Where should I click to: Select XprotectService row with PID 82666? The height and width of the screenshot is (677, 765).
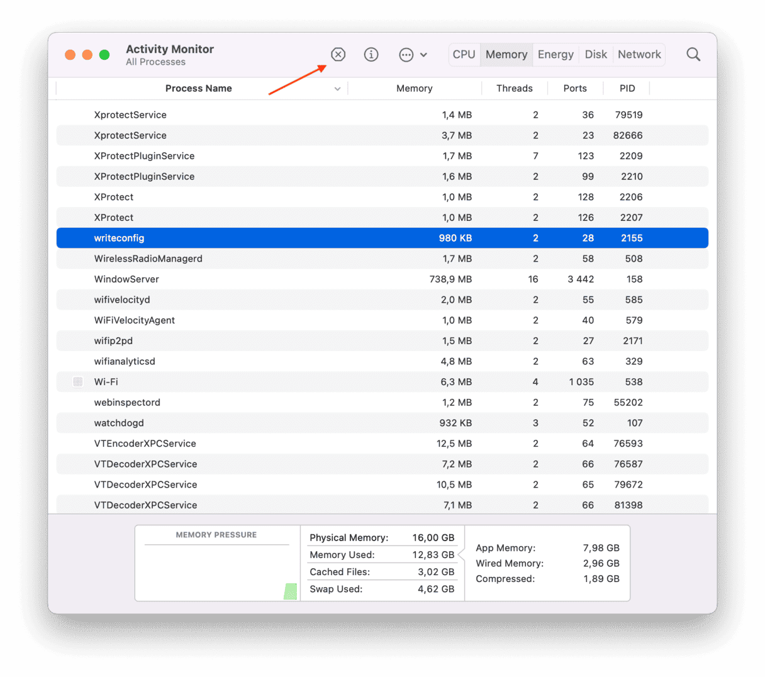pos(382,135)
